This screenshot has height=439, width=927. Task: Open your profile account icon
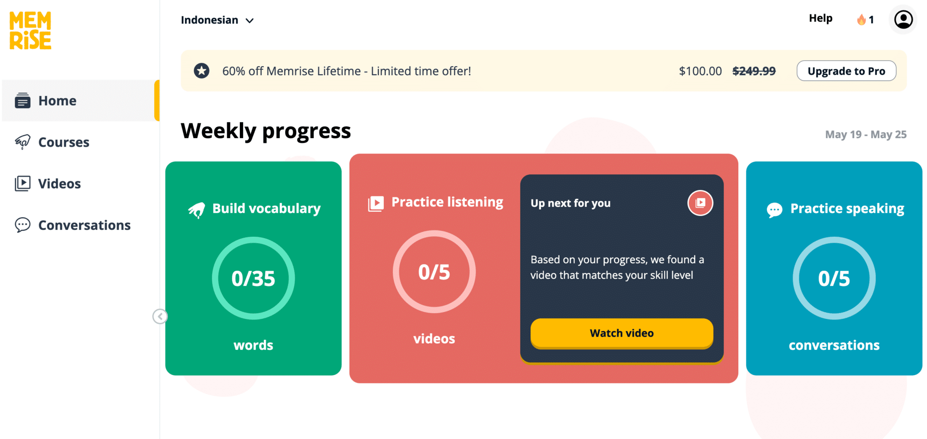903,19
